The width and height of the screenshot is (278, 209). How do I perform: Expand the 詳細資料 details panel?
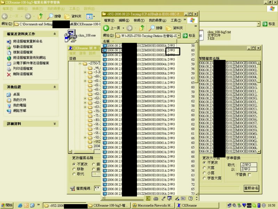pyautogui.click(x=55, y=124)
